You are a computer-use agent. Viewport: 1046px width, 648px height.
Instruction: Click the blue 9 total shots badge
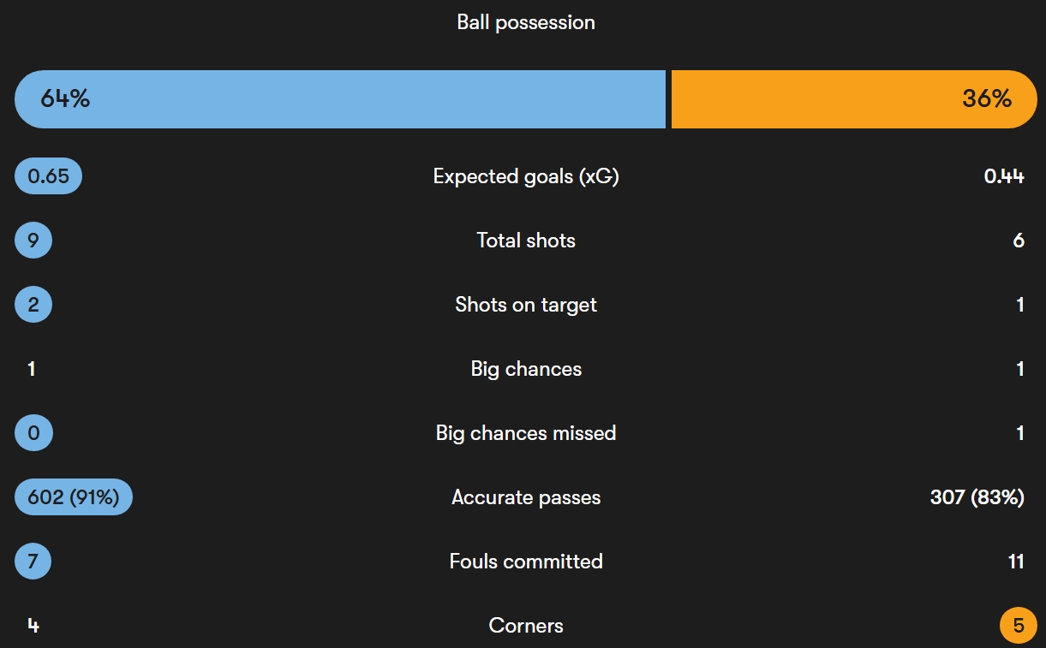[33, 241]
